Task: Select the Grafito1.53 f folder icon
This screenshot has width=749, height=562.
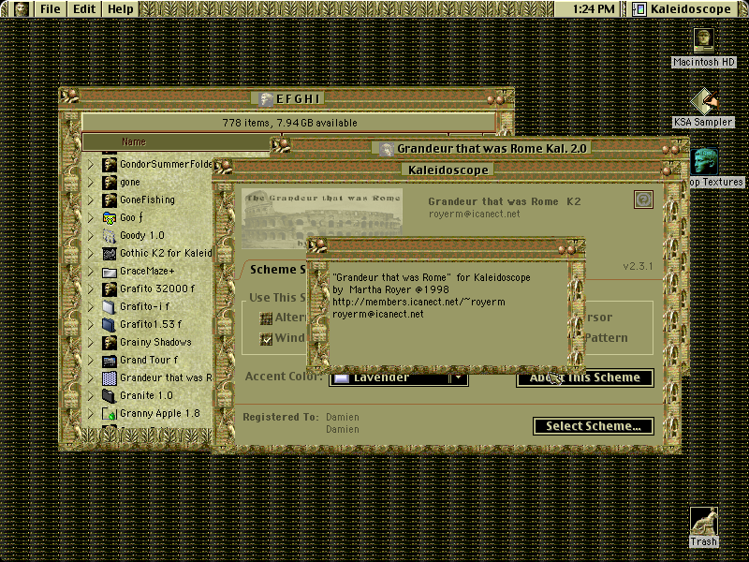Action: click(110, 324)
